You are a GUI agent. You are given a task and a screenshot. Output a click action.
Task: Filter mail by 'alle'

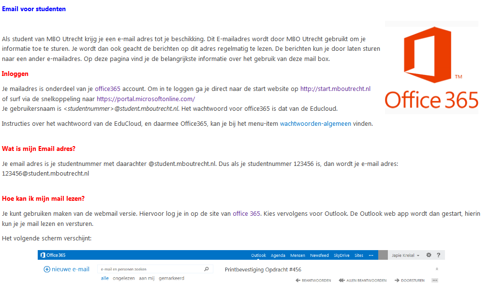tap(104, 278)
